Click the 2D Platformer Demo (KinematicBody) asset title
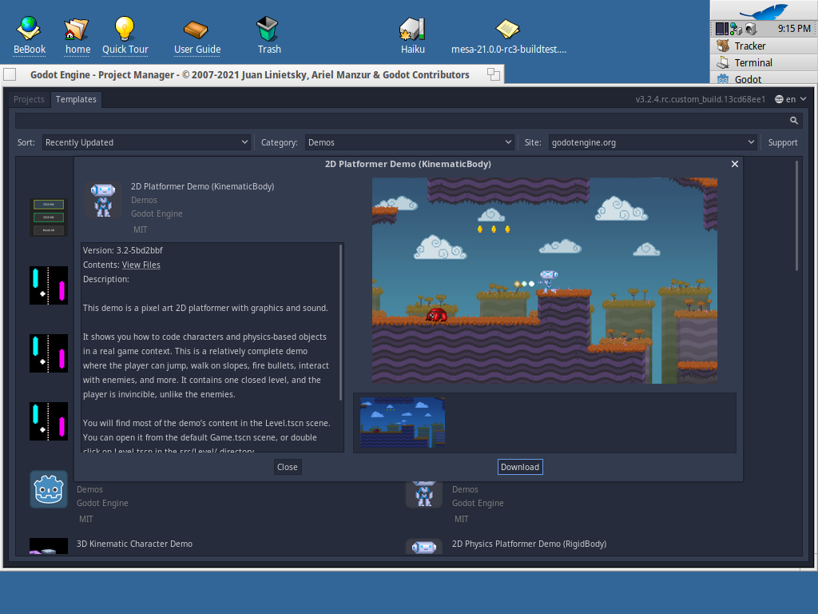The height and width of the screenshot is (614, 818). pyautogui.click(x=202, y=186)
